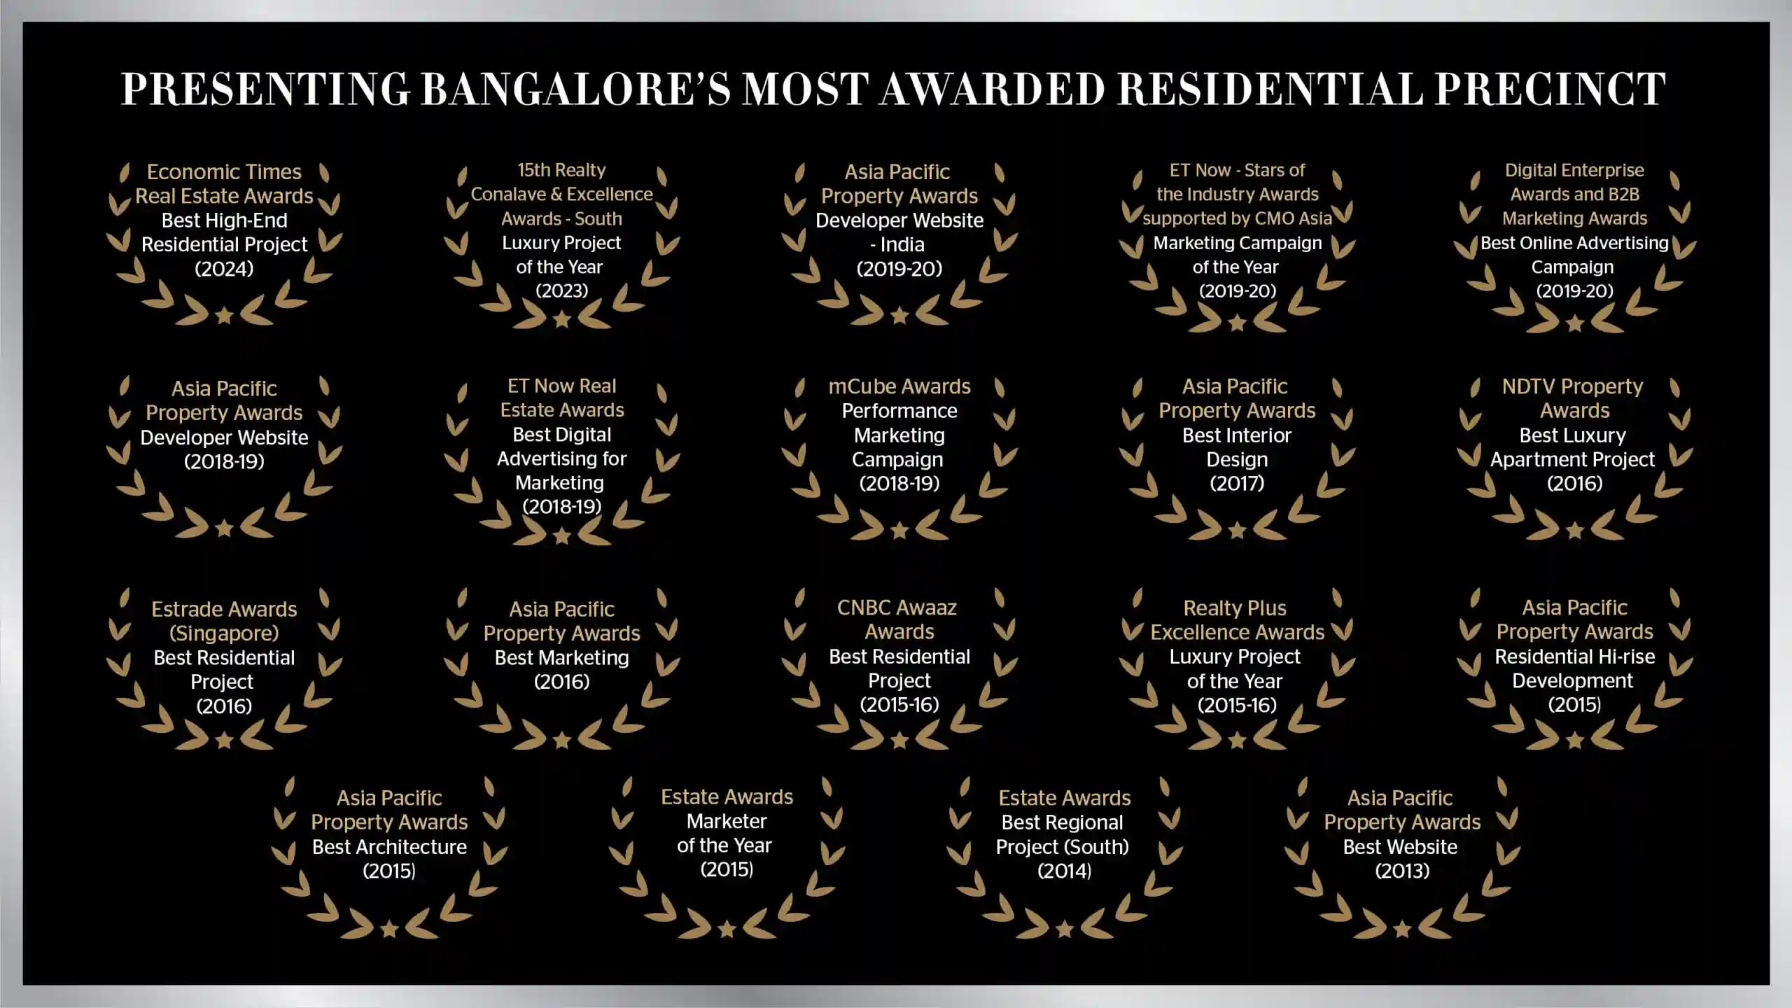The height and width of the screenshot is (1008, 1792).
Task: Select 'Estrade Awards (Singapore)' title
Action: point(224,621)
